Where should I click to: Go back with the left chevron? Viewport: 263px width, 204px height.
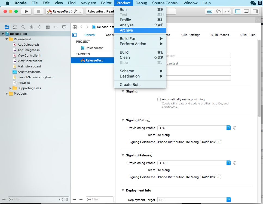click(x=81, y=27)
